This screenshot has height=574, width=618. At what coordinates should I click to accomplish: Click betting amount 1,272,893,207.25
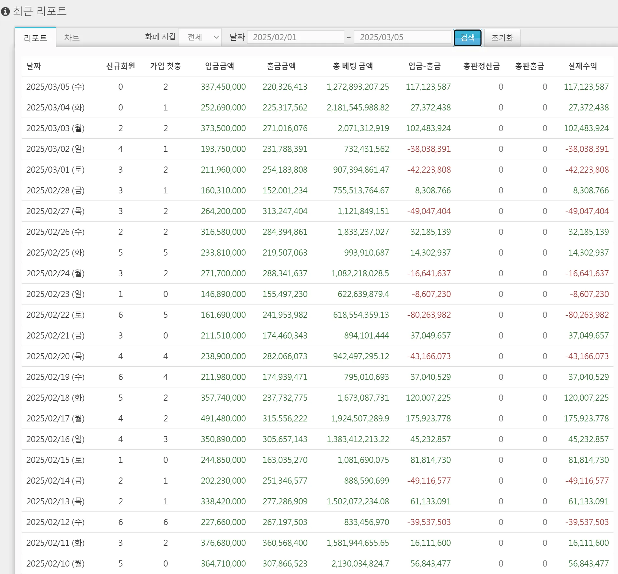[358, 87]
